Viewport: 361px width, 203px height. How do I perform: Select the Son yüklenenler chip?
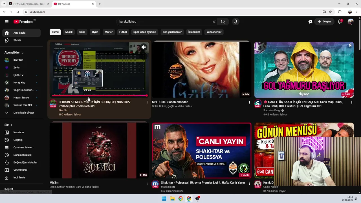(x=172, y=32)
